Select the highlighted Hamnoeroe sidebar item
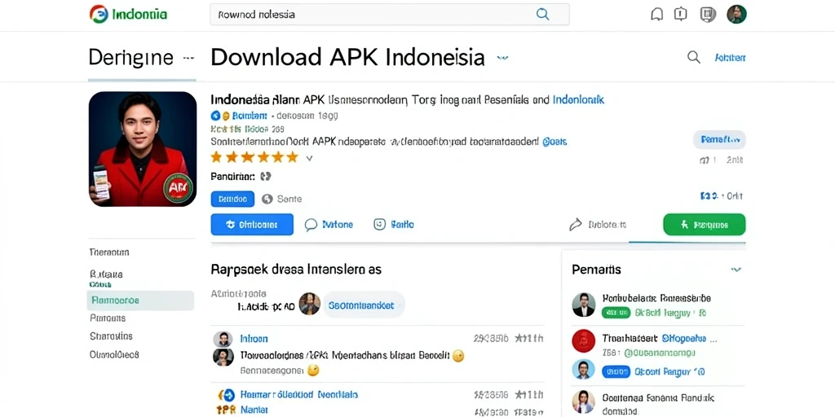This screenshot has height=417, width=835. [x=140, y=301]
